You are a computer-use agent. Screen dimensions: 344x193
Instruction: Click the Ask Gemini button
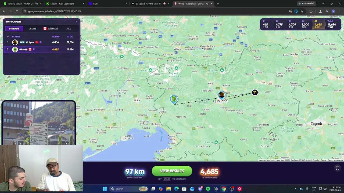[x=306, y=3]
